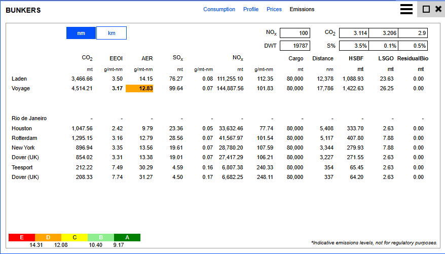This screenshot has width=445, height=254.
Task: Switch to the Consumption tab
Action: (219, 9)
